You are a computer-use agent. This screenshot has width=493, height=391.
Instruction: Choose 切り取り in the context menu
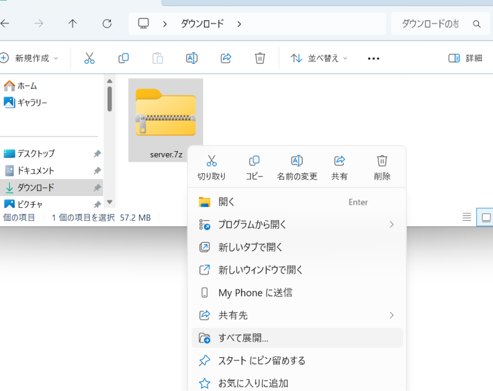(211, 167)
